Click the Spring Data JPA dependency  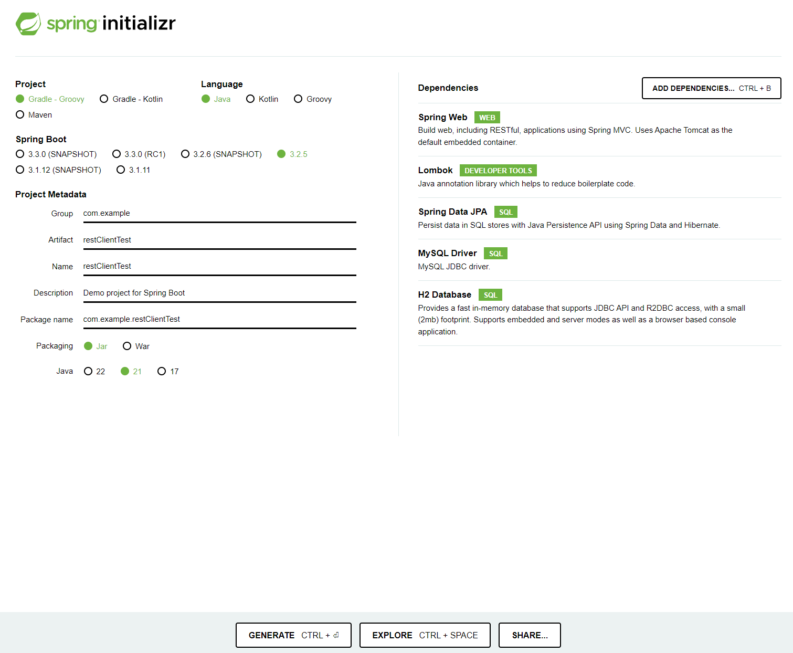pos(452,212)
